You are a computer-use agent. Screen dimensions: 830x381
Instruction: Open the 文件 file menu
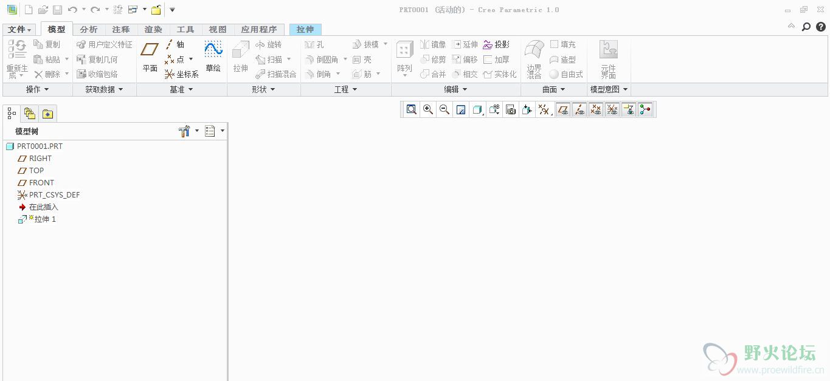tap(19, 29)
